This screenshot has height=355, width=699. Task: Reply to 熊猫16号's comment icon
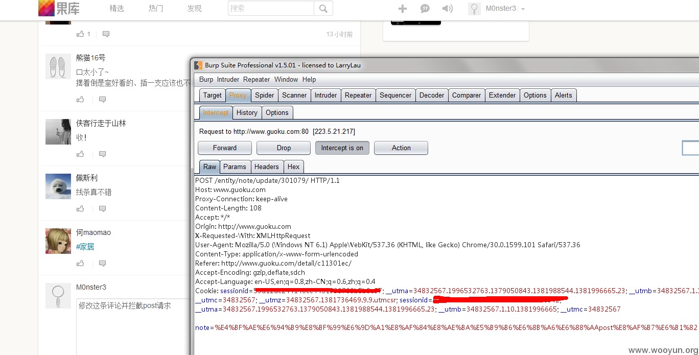(x=102, y=99)
